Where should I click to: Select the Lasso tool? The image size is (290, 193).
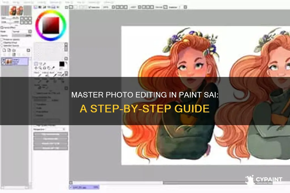coord(40,64)
